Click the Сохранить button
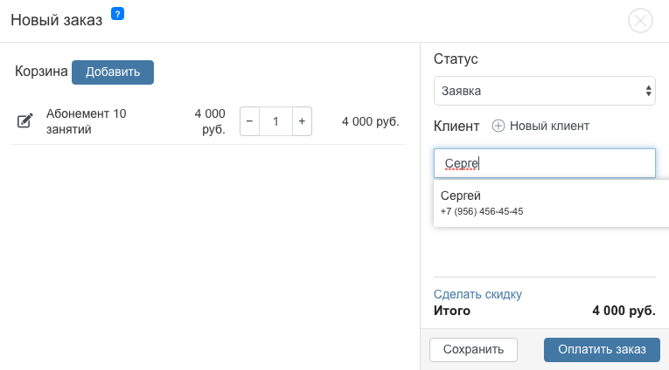Viewport: 669px width, 370px height. point(473,350)
